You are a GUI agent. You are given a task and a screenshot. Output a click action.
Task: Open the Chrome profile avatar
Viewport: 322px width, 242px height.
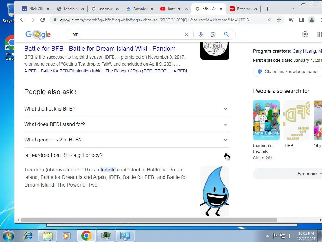[x=312, y=20]
